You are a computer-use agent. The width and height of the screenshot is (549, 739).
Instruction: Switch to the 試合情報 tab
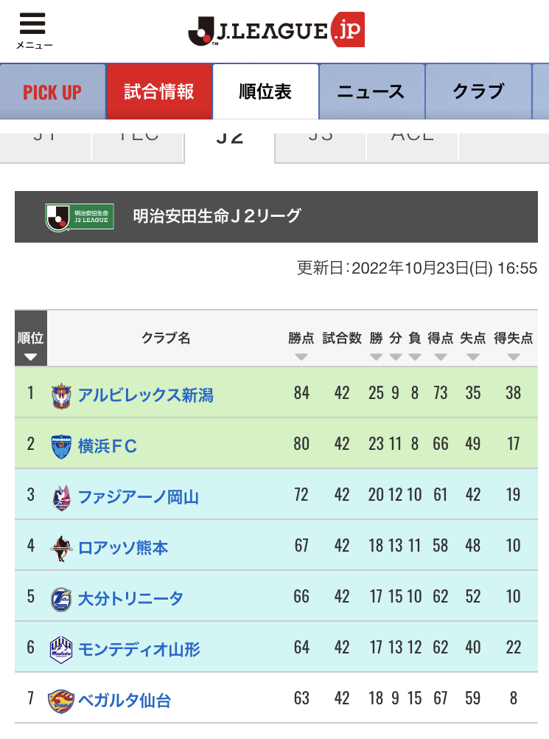159,91
